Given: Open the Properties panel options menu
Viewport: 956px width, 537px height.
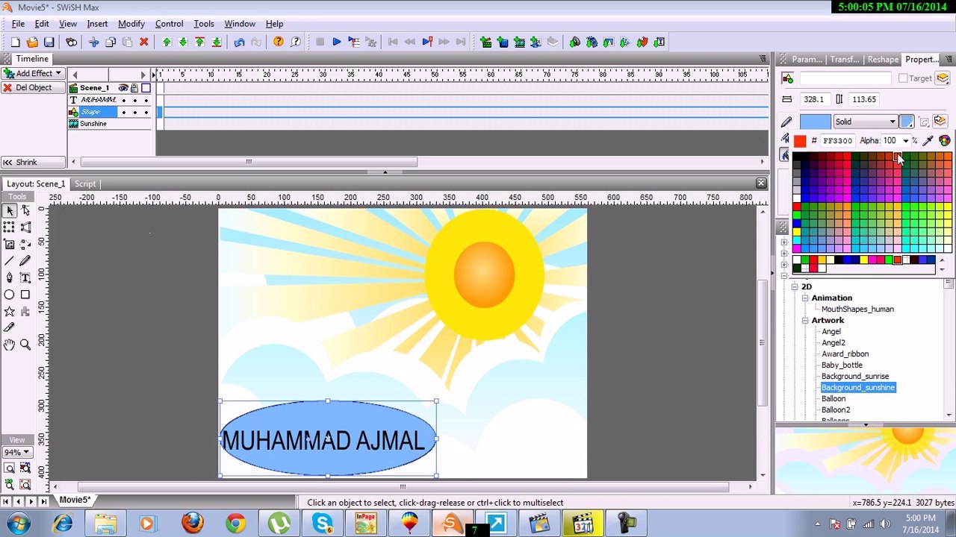Looking at the screenshot, I should 949,59.
